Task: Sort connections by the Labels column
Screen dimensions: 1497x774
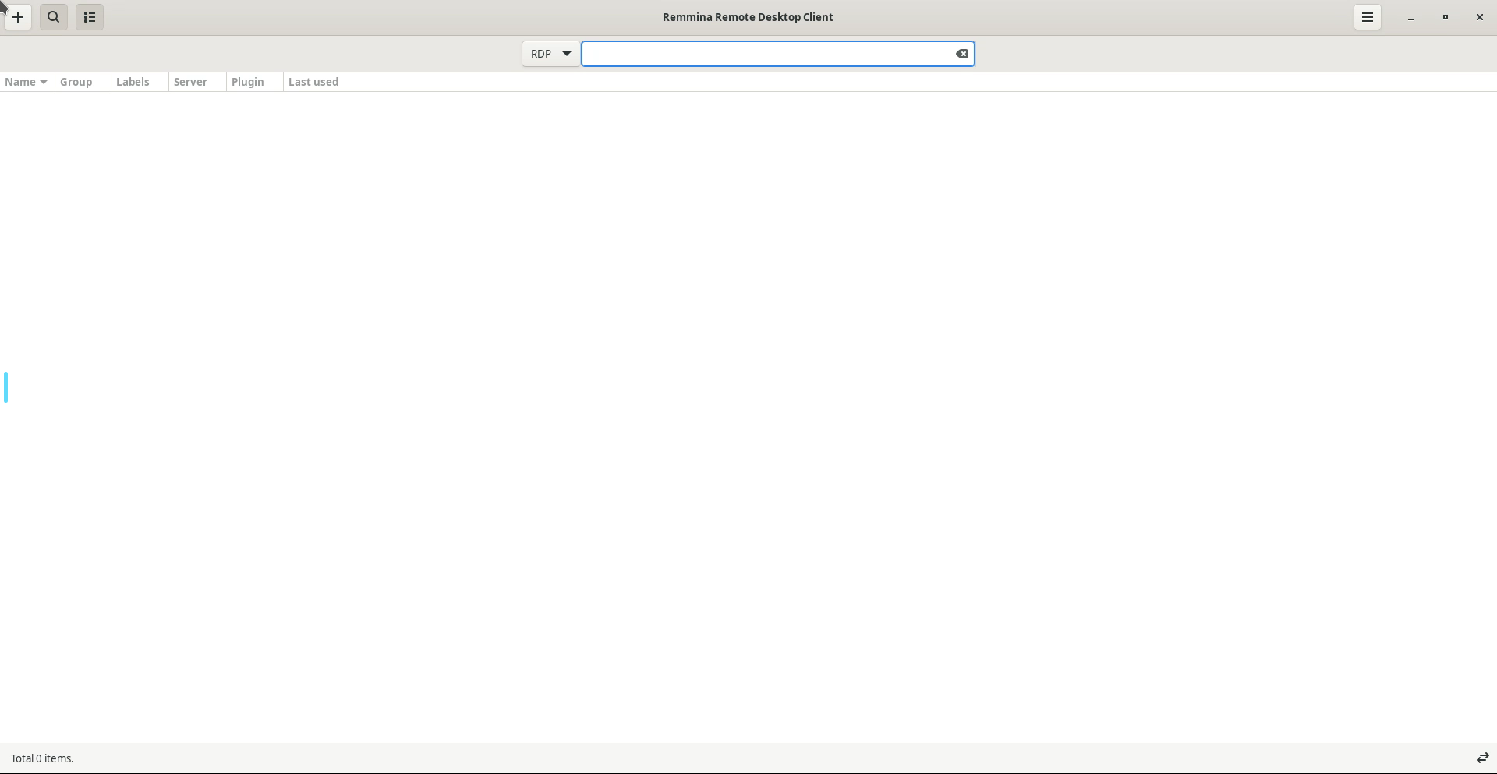Action: pyautogui.click(x=133, y=82)
